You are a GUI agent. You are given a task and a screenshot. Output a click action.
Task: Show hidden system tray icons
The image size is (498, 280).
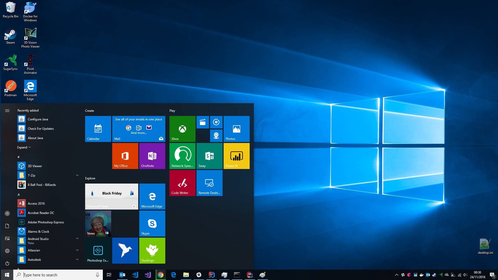396,275
